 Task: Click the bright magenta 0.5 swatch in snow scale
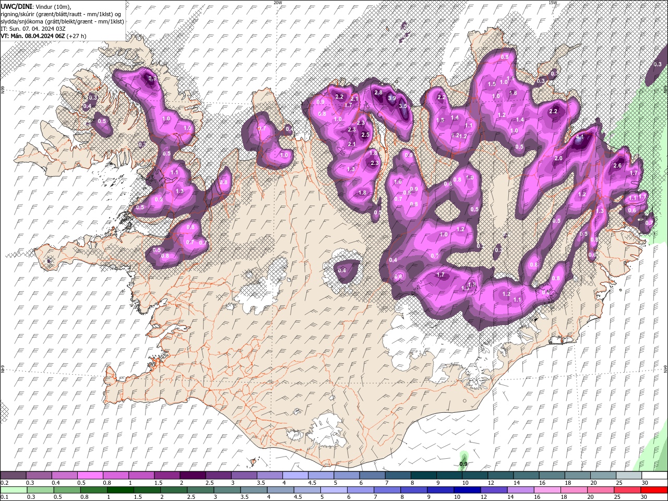(90, 475)
